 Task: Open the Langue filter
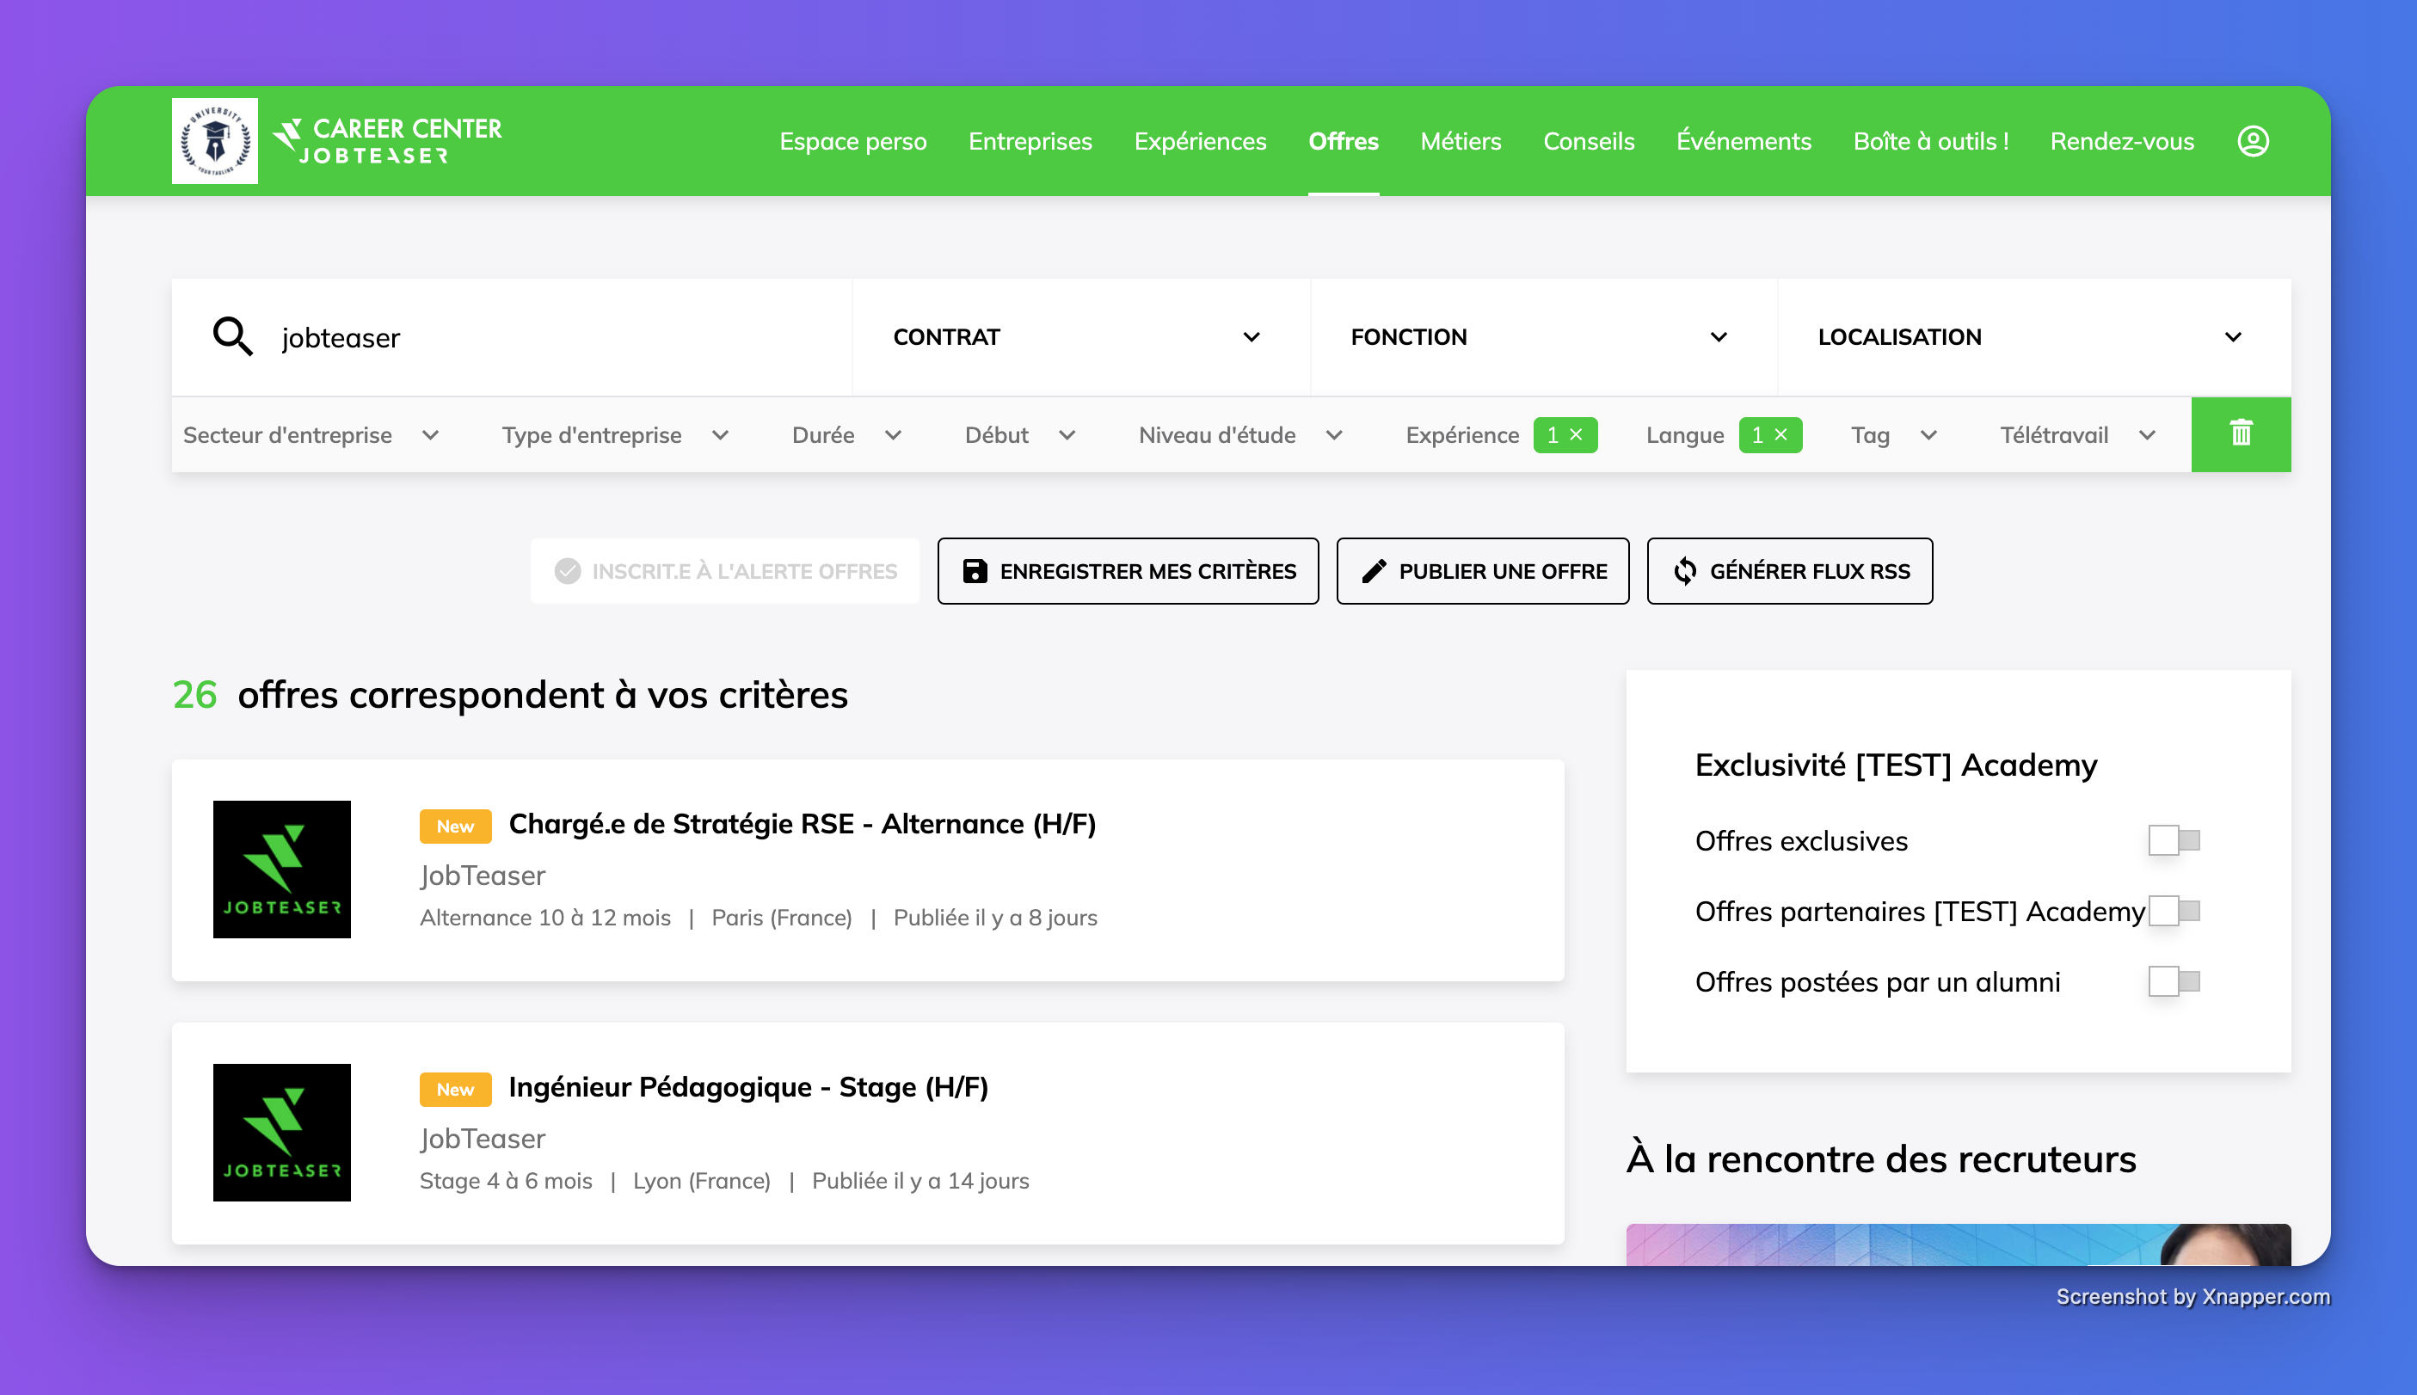[1685, 435]
